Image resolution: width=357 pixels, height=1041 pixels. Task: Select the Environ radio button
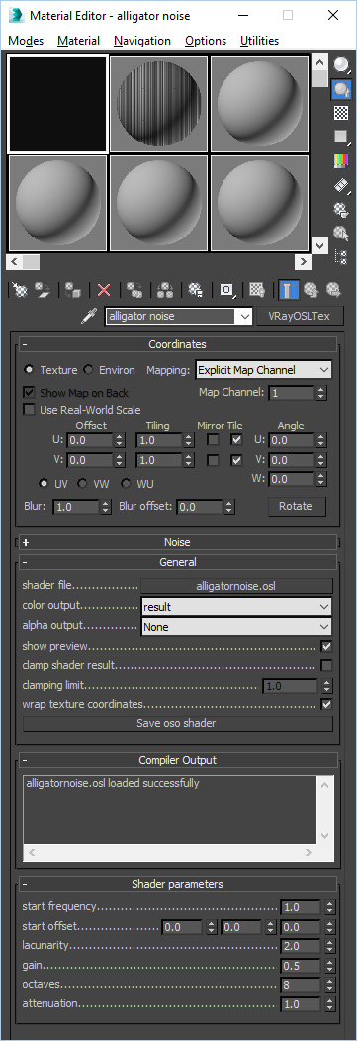tap(88, 370)
